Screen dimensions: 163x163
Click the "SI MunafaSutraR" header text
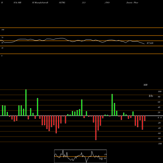[40, 3]
